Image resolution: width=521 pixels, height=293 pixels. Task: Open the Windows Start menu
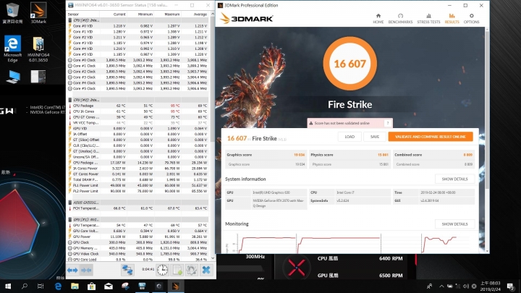(x=8, y=286)
